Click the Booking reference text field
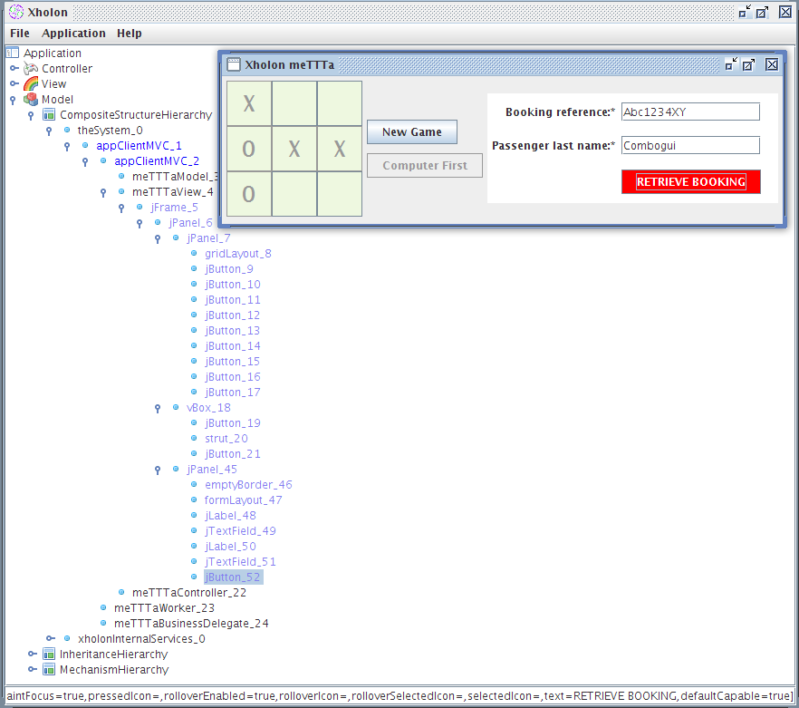 690,112
